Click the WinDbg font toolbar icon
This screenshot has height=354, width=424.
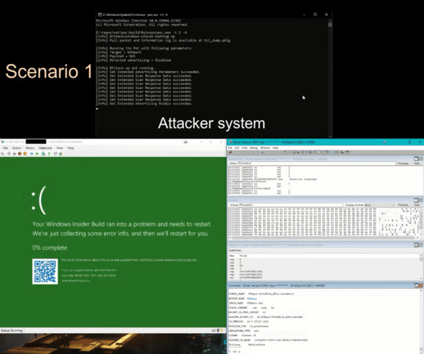point(342,152)
